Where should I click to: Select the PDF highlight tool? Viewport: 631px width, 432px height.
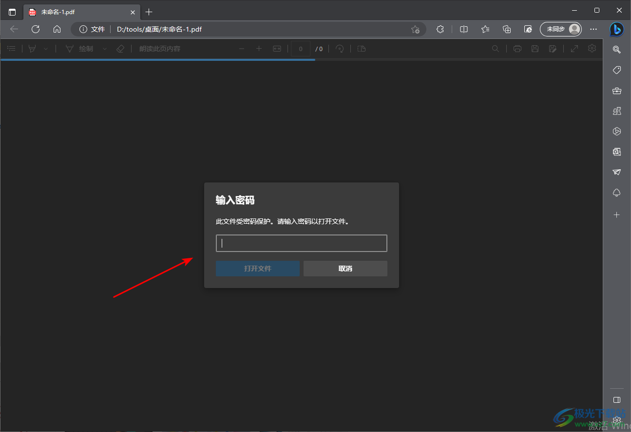pos(32,49)
